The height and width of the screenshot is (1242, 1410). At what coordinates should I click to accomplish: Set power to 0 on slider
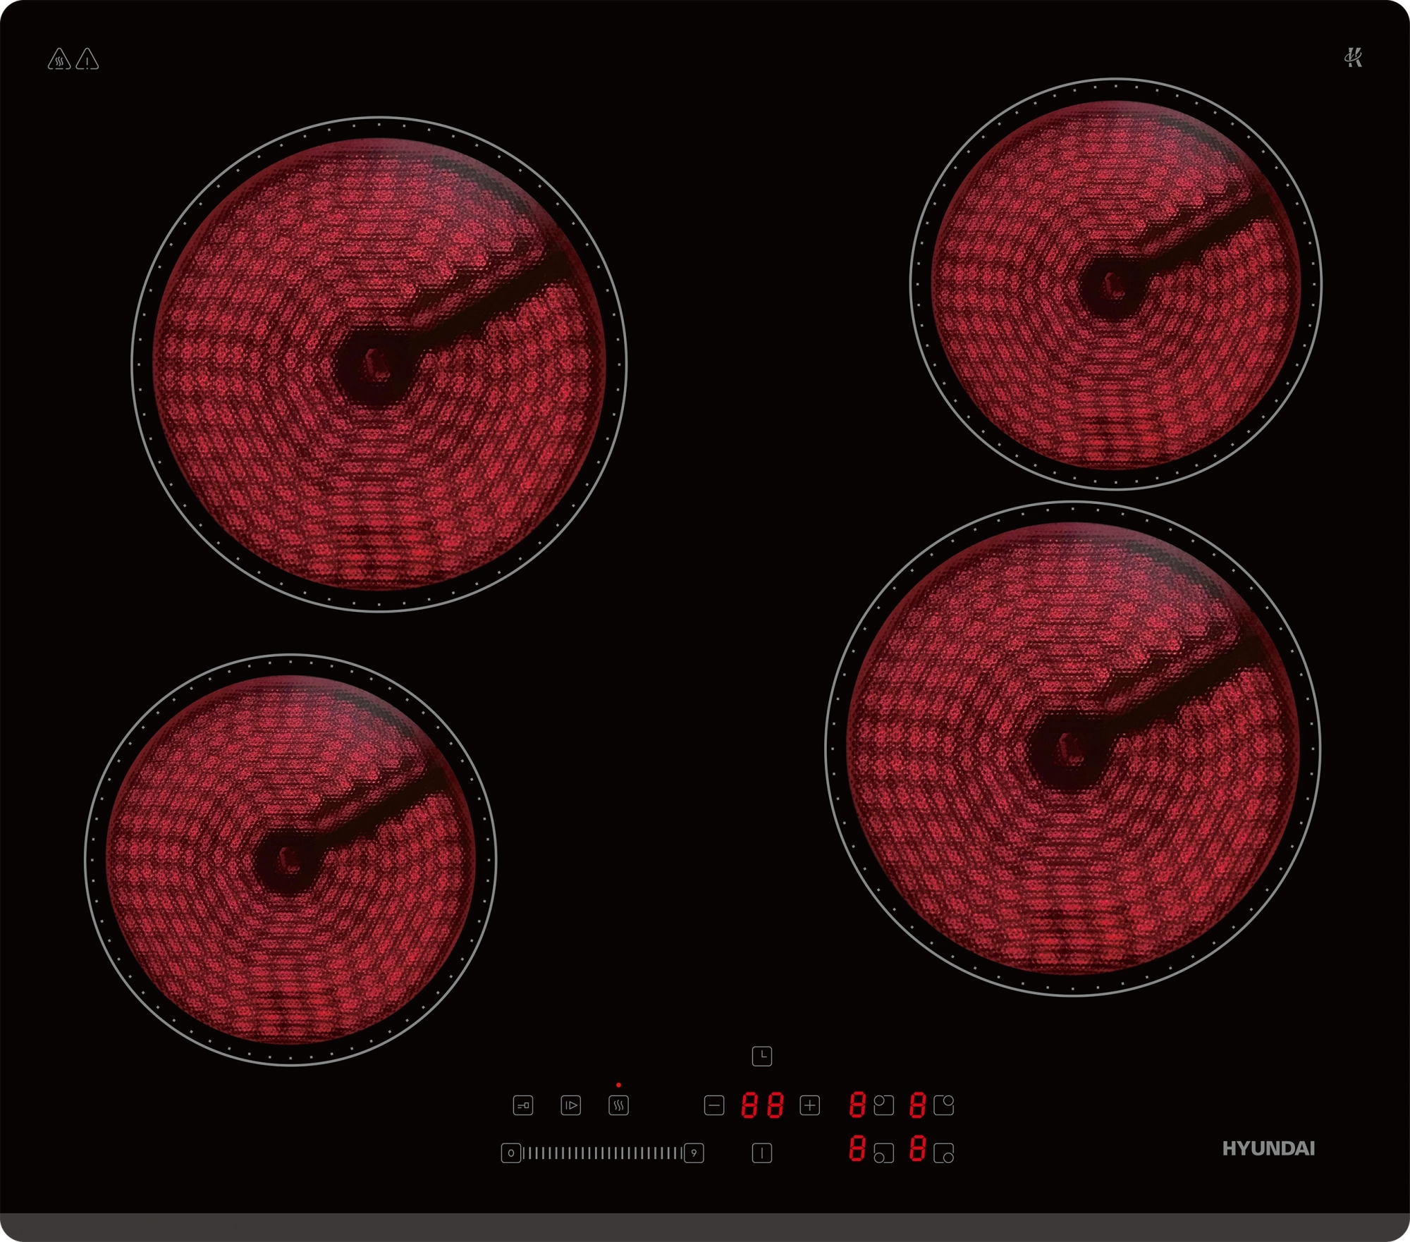(510, 1153)
